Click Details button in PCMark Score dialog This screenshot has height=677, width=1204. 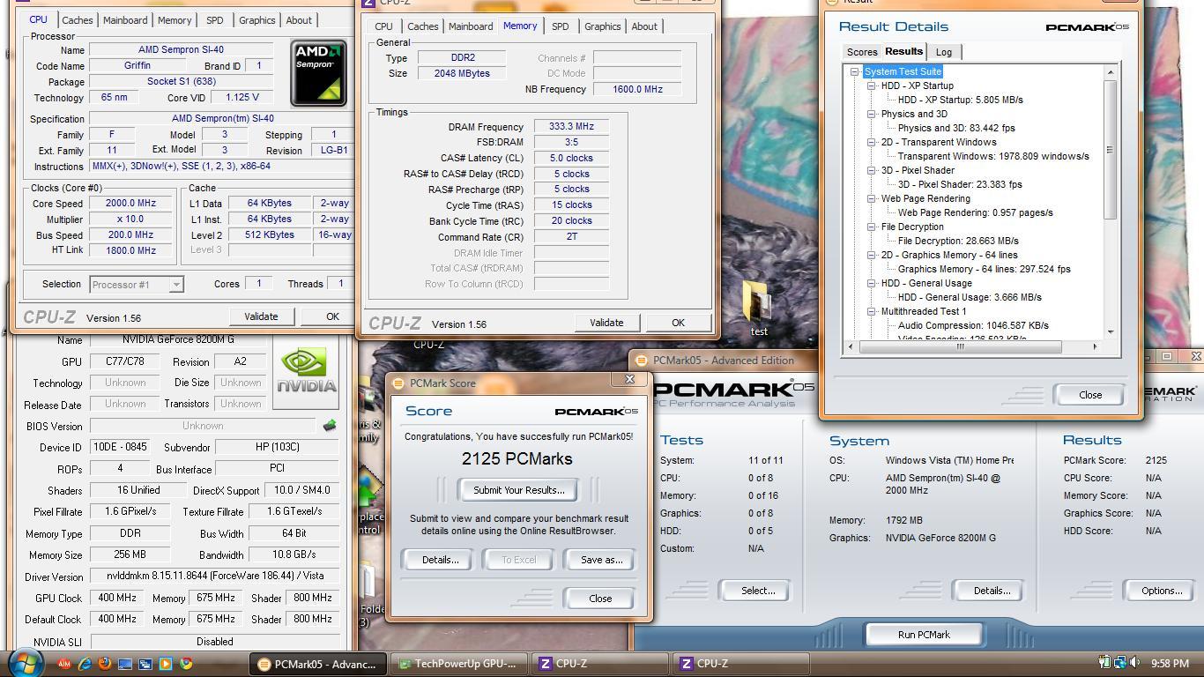click(x=440, y=560)
